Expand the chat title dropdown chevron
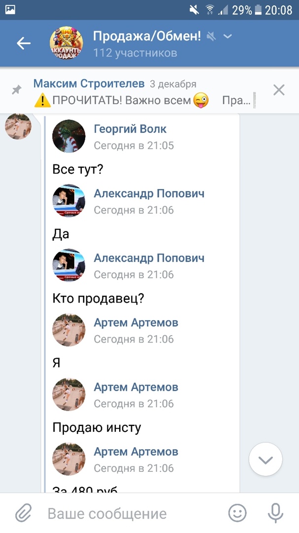 (228, 37)
